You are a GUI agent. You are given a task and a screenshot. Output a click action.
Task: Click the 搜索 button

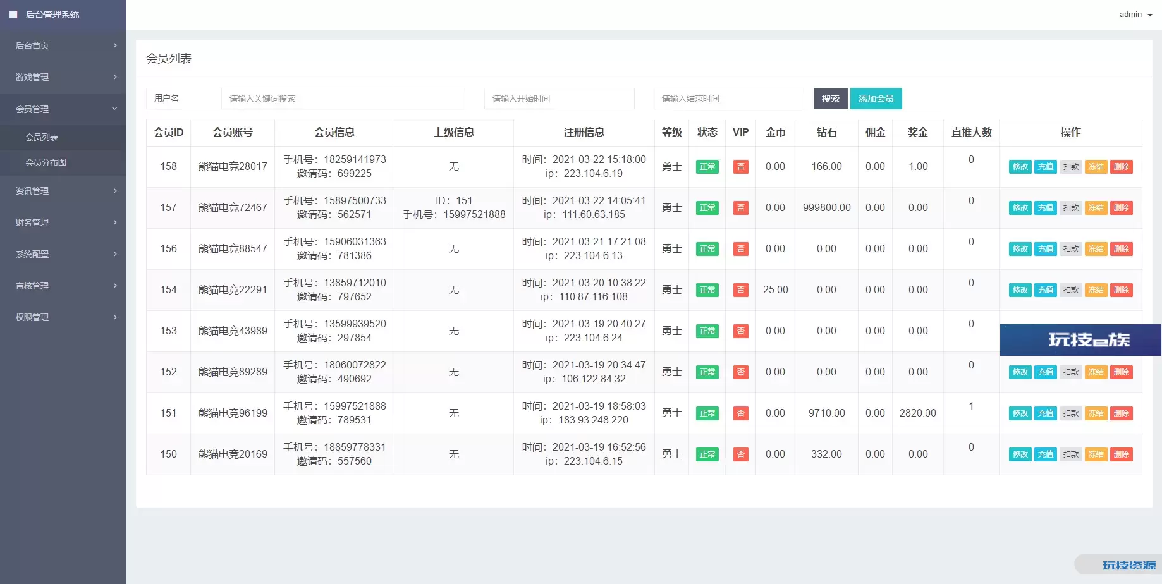[x=830, y=99]
